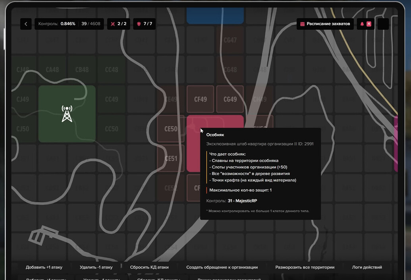Select the radio tower territory tile
Image resolution: width=411 pixels, height=280 pixels.
pyautogui.click(x=67, y=114)
